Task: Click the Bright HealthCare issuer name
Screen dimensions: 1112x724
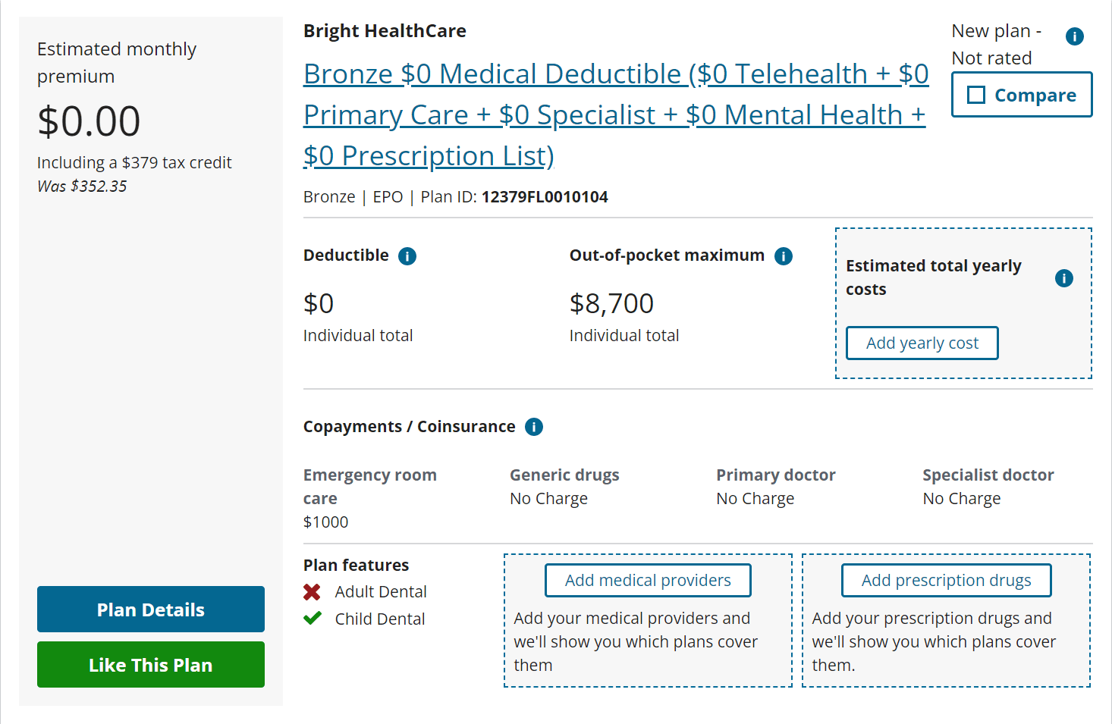Action: coord(385,31)
